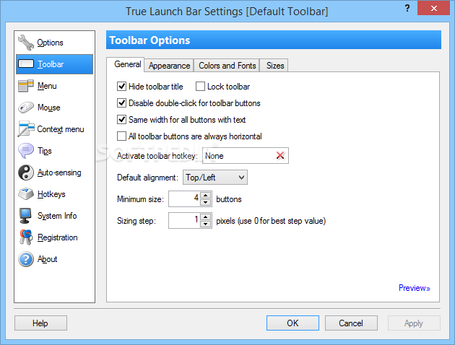This screenshot has height=345, width=455.
Task: Open the Tips settings page
Action: [44, 151]
